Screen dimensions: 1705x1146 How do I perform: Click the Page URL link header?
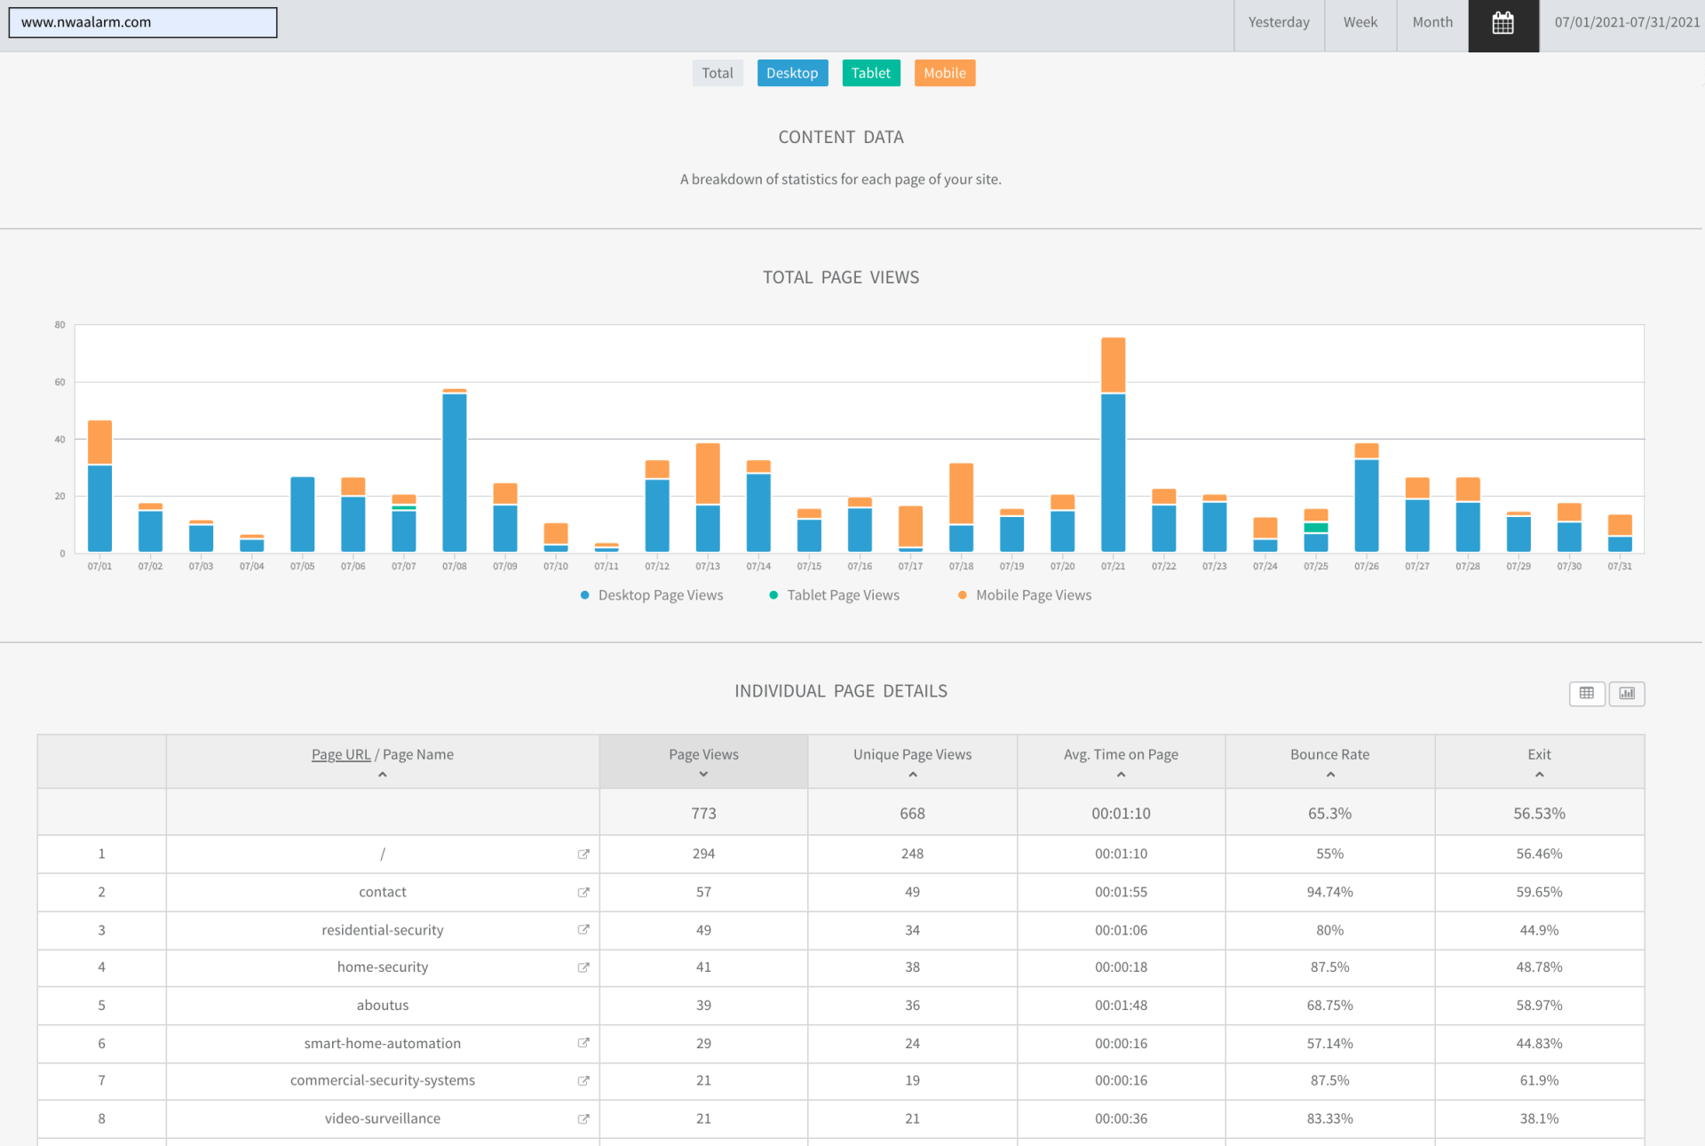pos(341,754)
